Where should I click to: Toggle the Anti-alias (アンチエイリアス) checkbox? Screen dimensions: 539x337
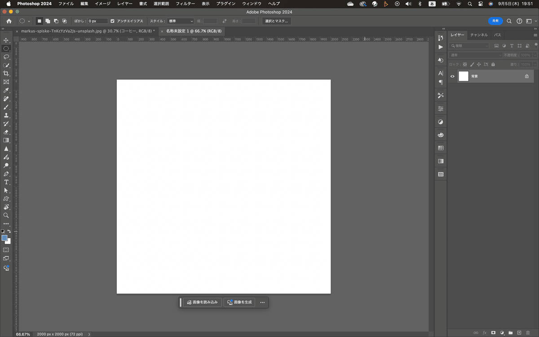pyautogui.click(x=112, y=21)
